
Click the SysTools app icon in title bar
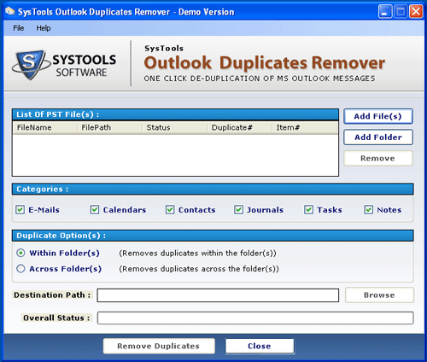(x=10, y=11)
